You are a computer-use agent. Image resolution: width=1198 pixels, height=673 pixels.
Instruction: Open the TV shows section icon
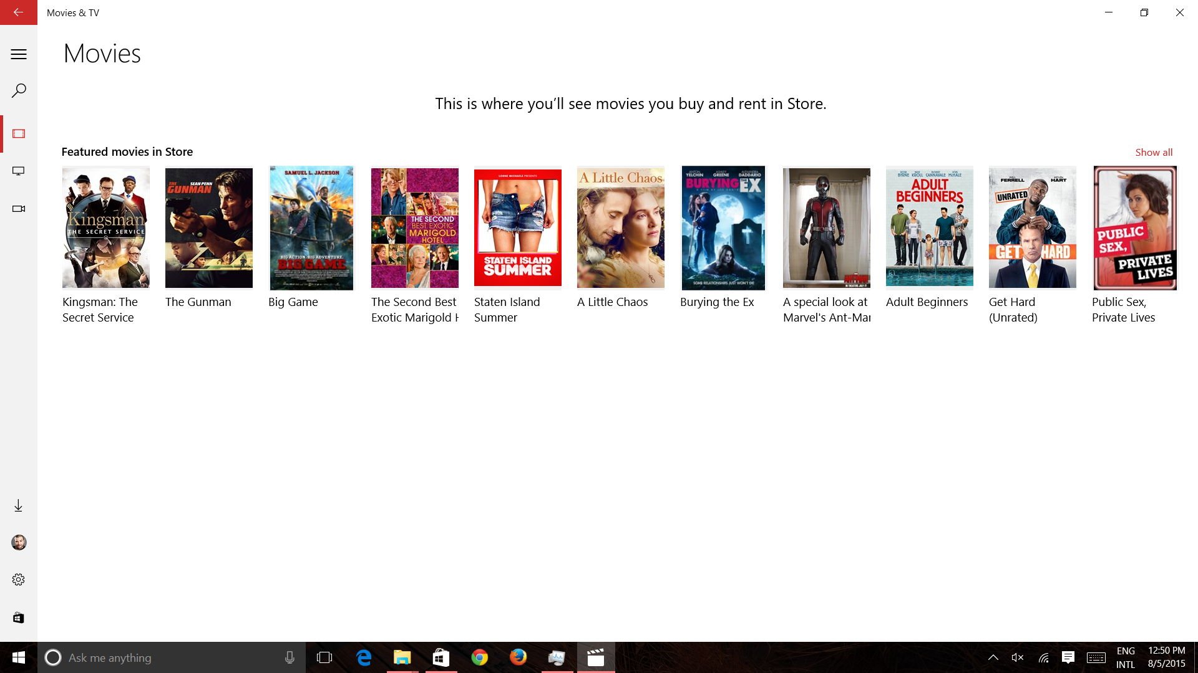click(x=19, y=171)
